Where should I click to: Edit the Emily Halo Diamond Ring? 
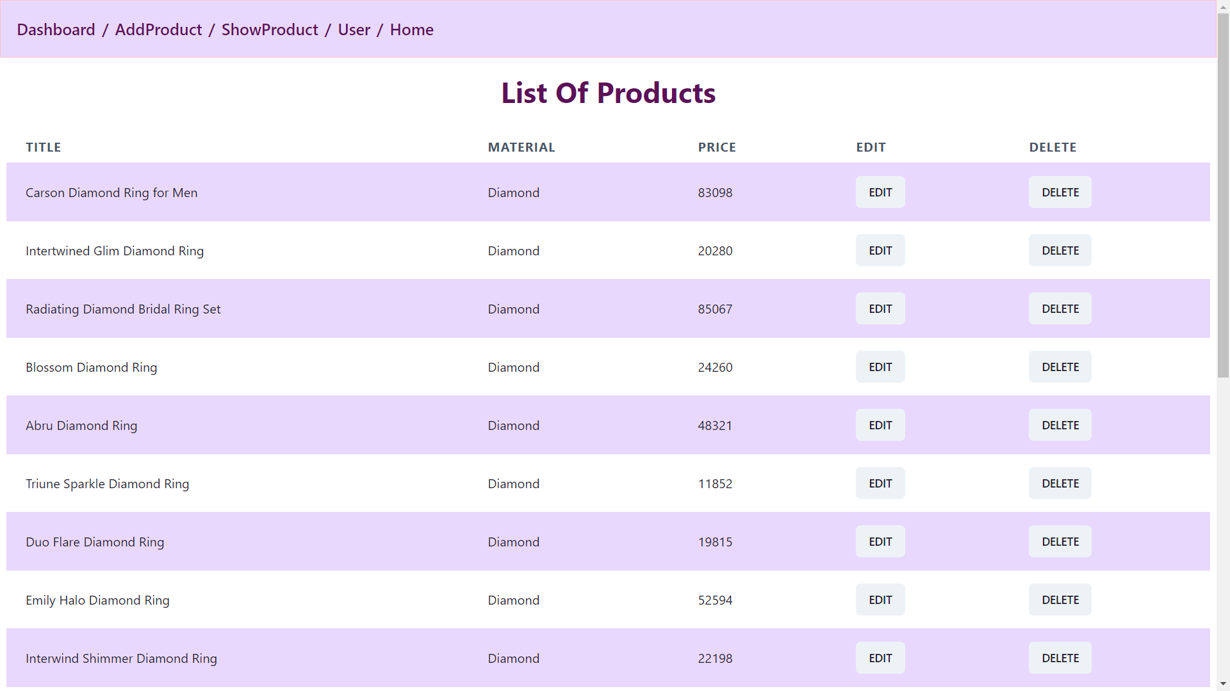[880, 600]
